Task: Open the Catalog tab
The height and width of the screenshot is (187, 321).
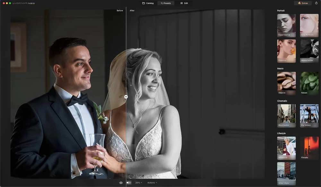Action: [x=148, y=3]
